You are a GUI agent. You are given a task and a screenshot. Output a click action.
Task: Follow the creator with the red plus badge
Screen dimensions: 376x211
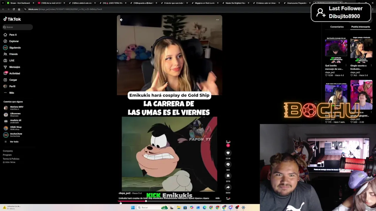(228, 145)
